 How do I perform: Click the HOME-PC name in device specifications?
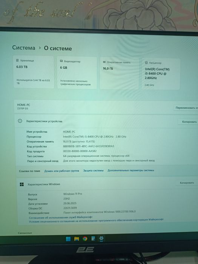point(69,132)
